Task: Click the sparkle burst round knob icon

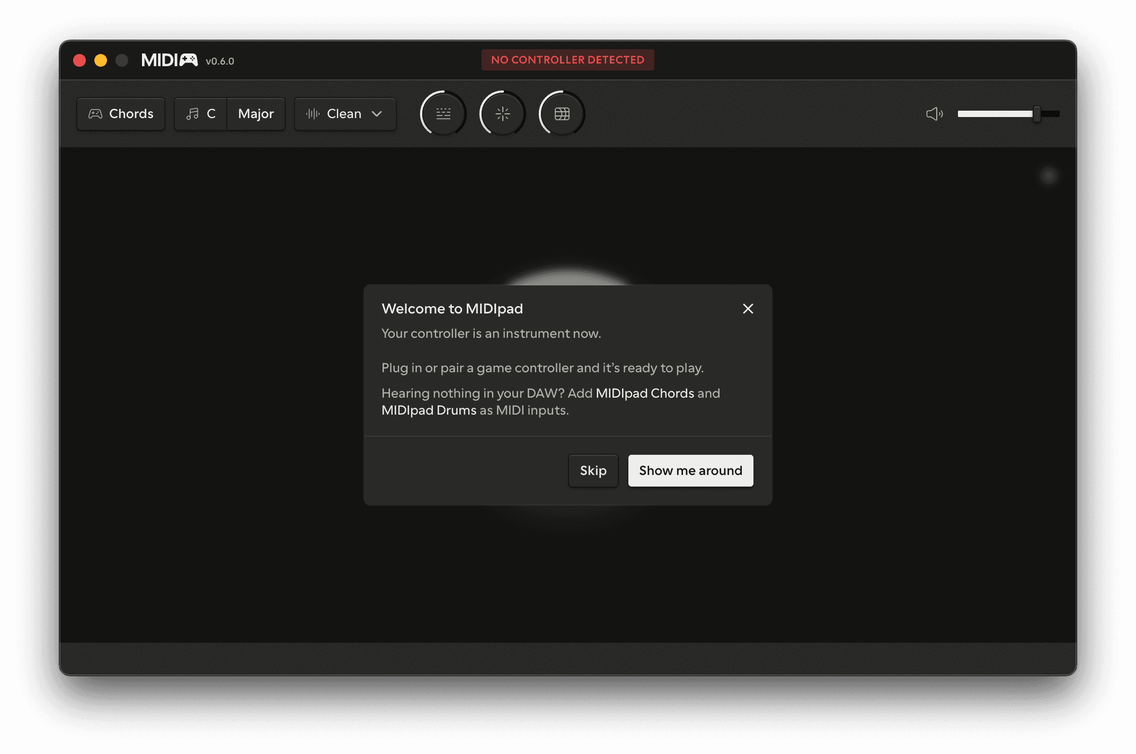Action: (x=503, y=113)
